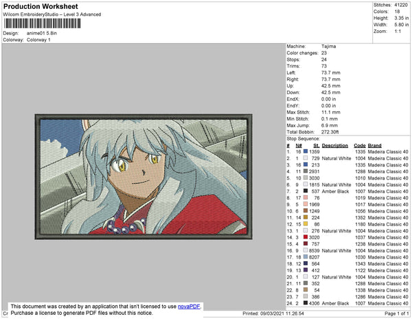412x319 pixels.
Task: Click the dark red swatch in stop row 15
Action: (306, 244)
